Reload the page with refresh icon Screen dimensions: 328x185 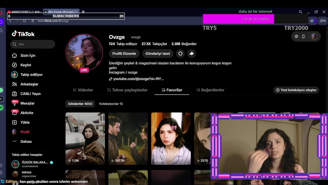coord(25,21)
